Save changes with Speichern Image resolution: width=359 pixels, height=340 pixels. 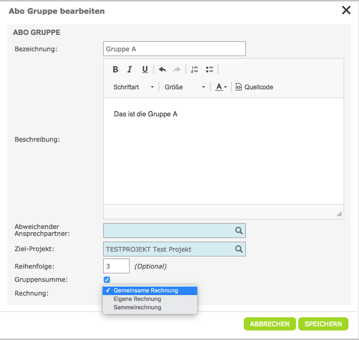pos(323,324)
